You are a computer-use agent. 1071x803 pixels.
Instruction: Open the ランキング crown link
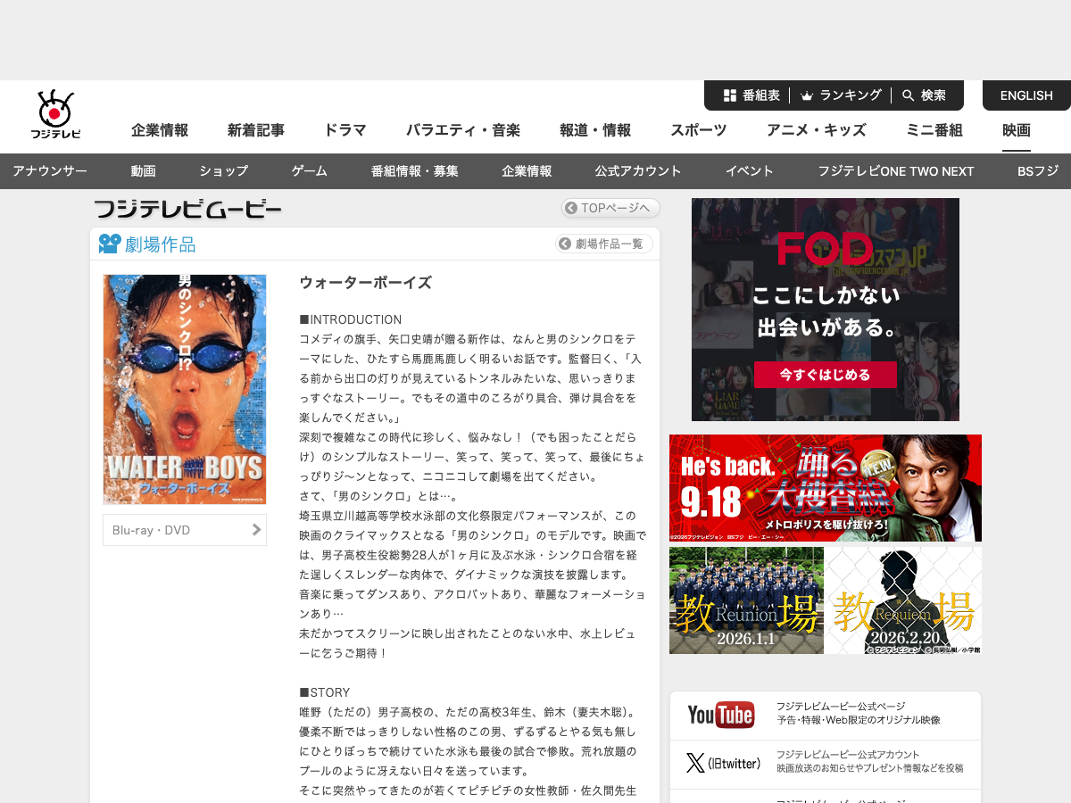pyautogui.click(x=841, y=95)
